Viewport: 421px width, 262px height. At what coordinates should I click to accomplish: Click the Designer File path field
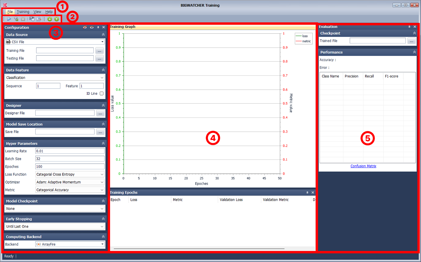pyautogui.click(x=65, y=113)
